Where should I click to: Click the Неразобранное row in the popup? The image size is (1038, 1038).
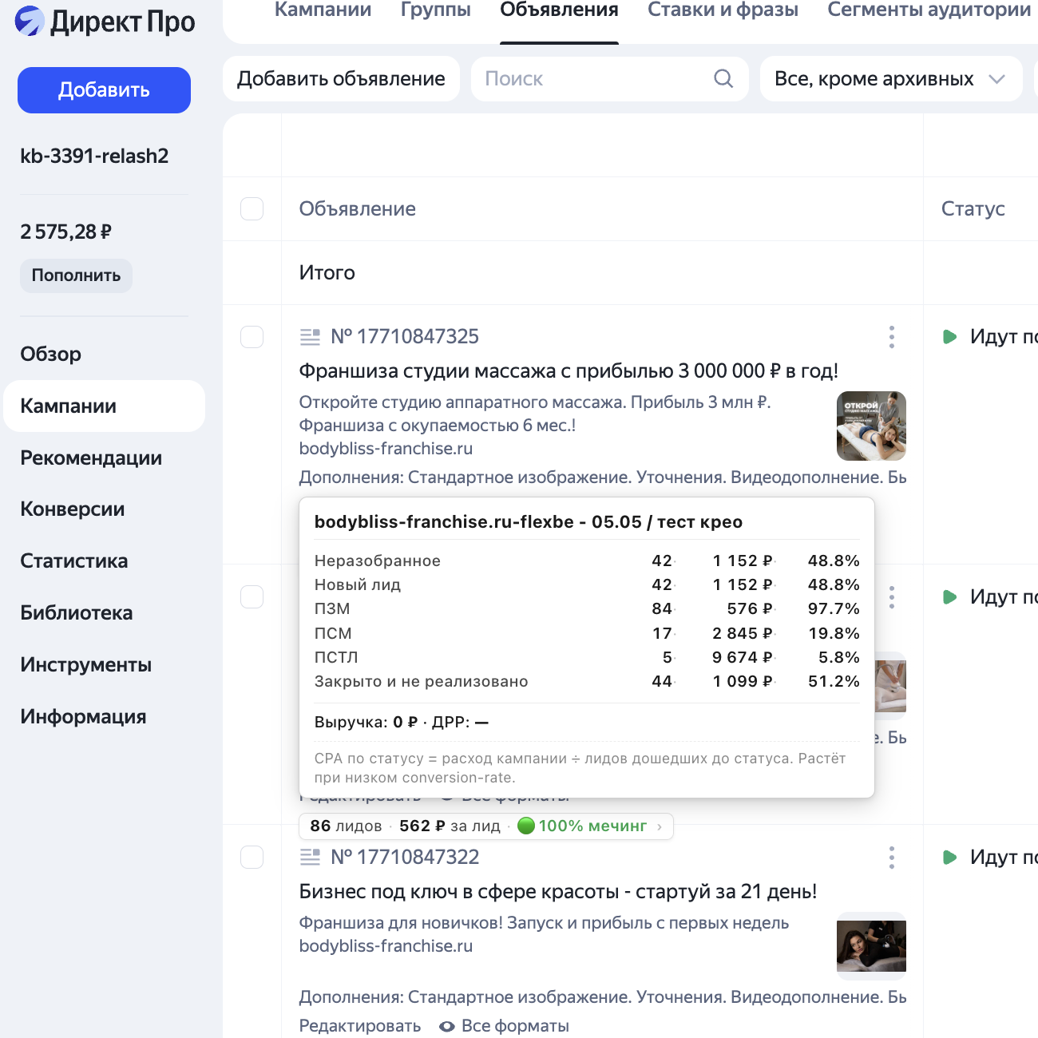[587, 561]
